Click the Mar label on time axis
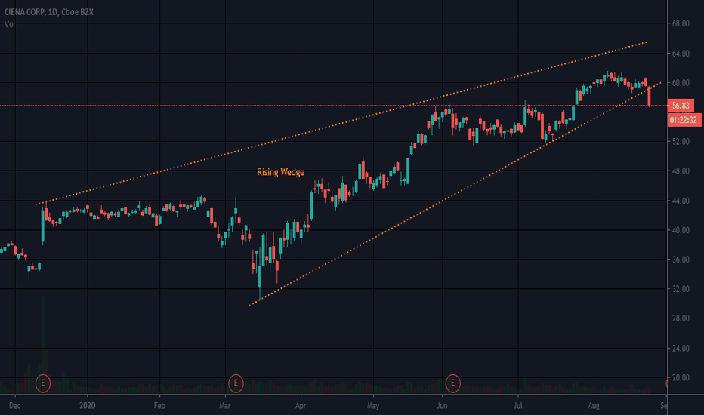This screenshot has height=415, width=704. click(x=225, y=406)
